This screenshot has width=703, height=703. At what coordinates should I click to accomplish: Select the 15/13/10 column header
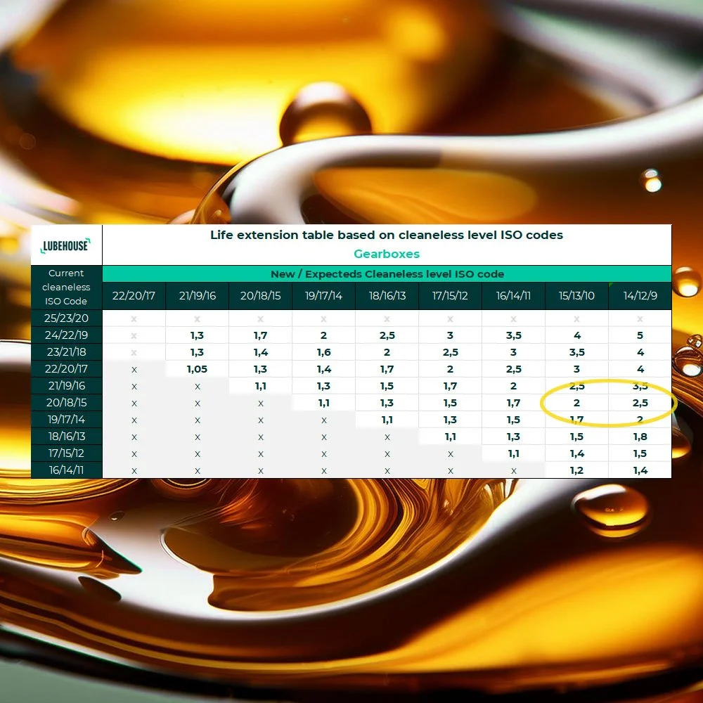point(576,296)
